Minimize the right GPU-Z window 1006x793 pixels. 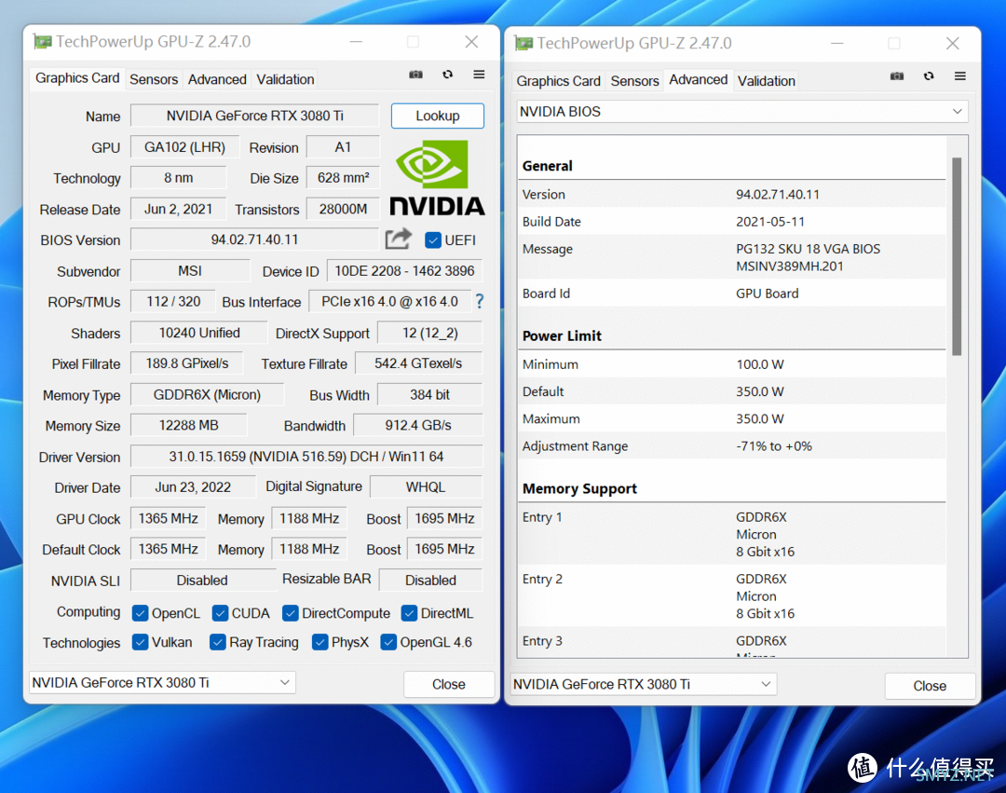(837, 43)
